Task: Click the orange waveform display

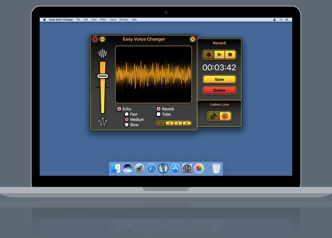Action: (x=153, y=75)
